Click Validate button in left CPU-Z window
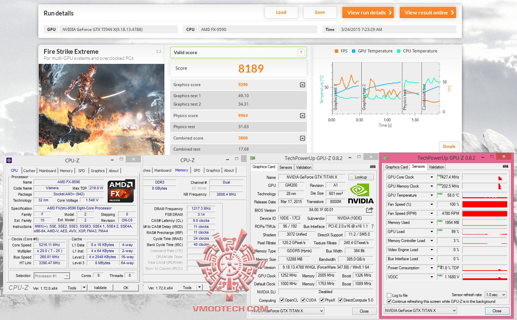 (100, 288)
